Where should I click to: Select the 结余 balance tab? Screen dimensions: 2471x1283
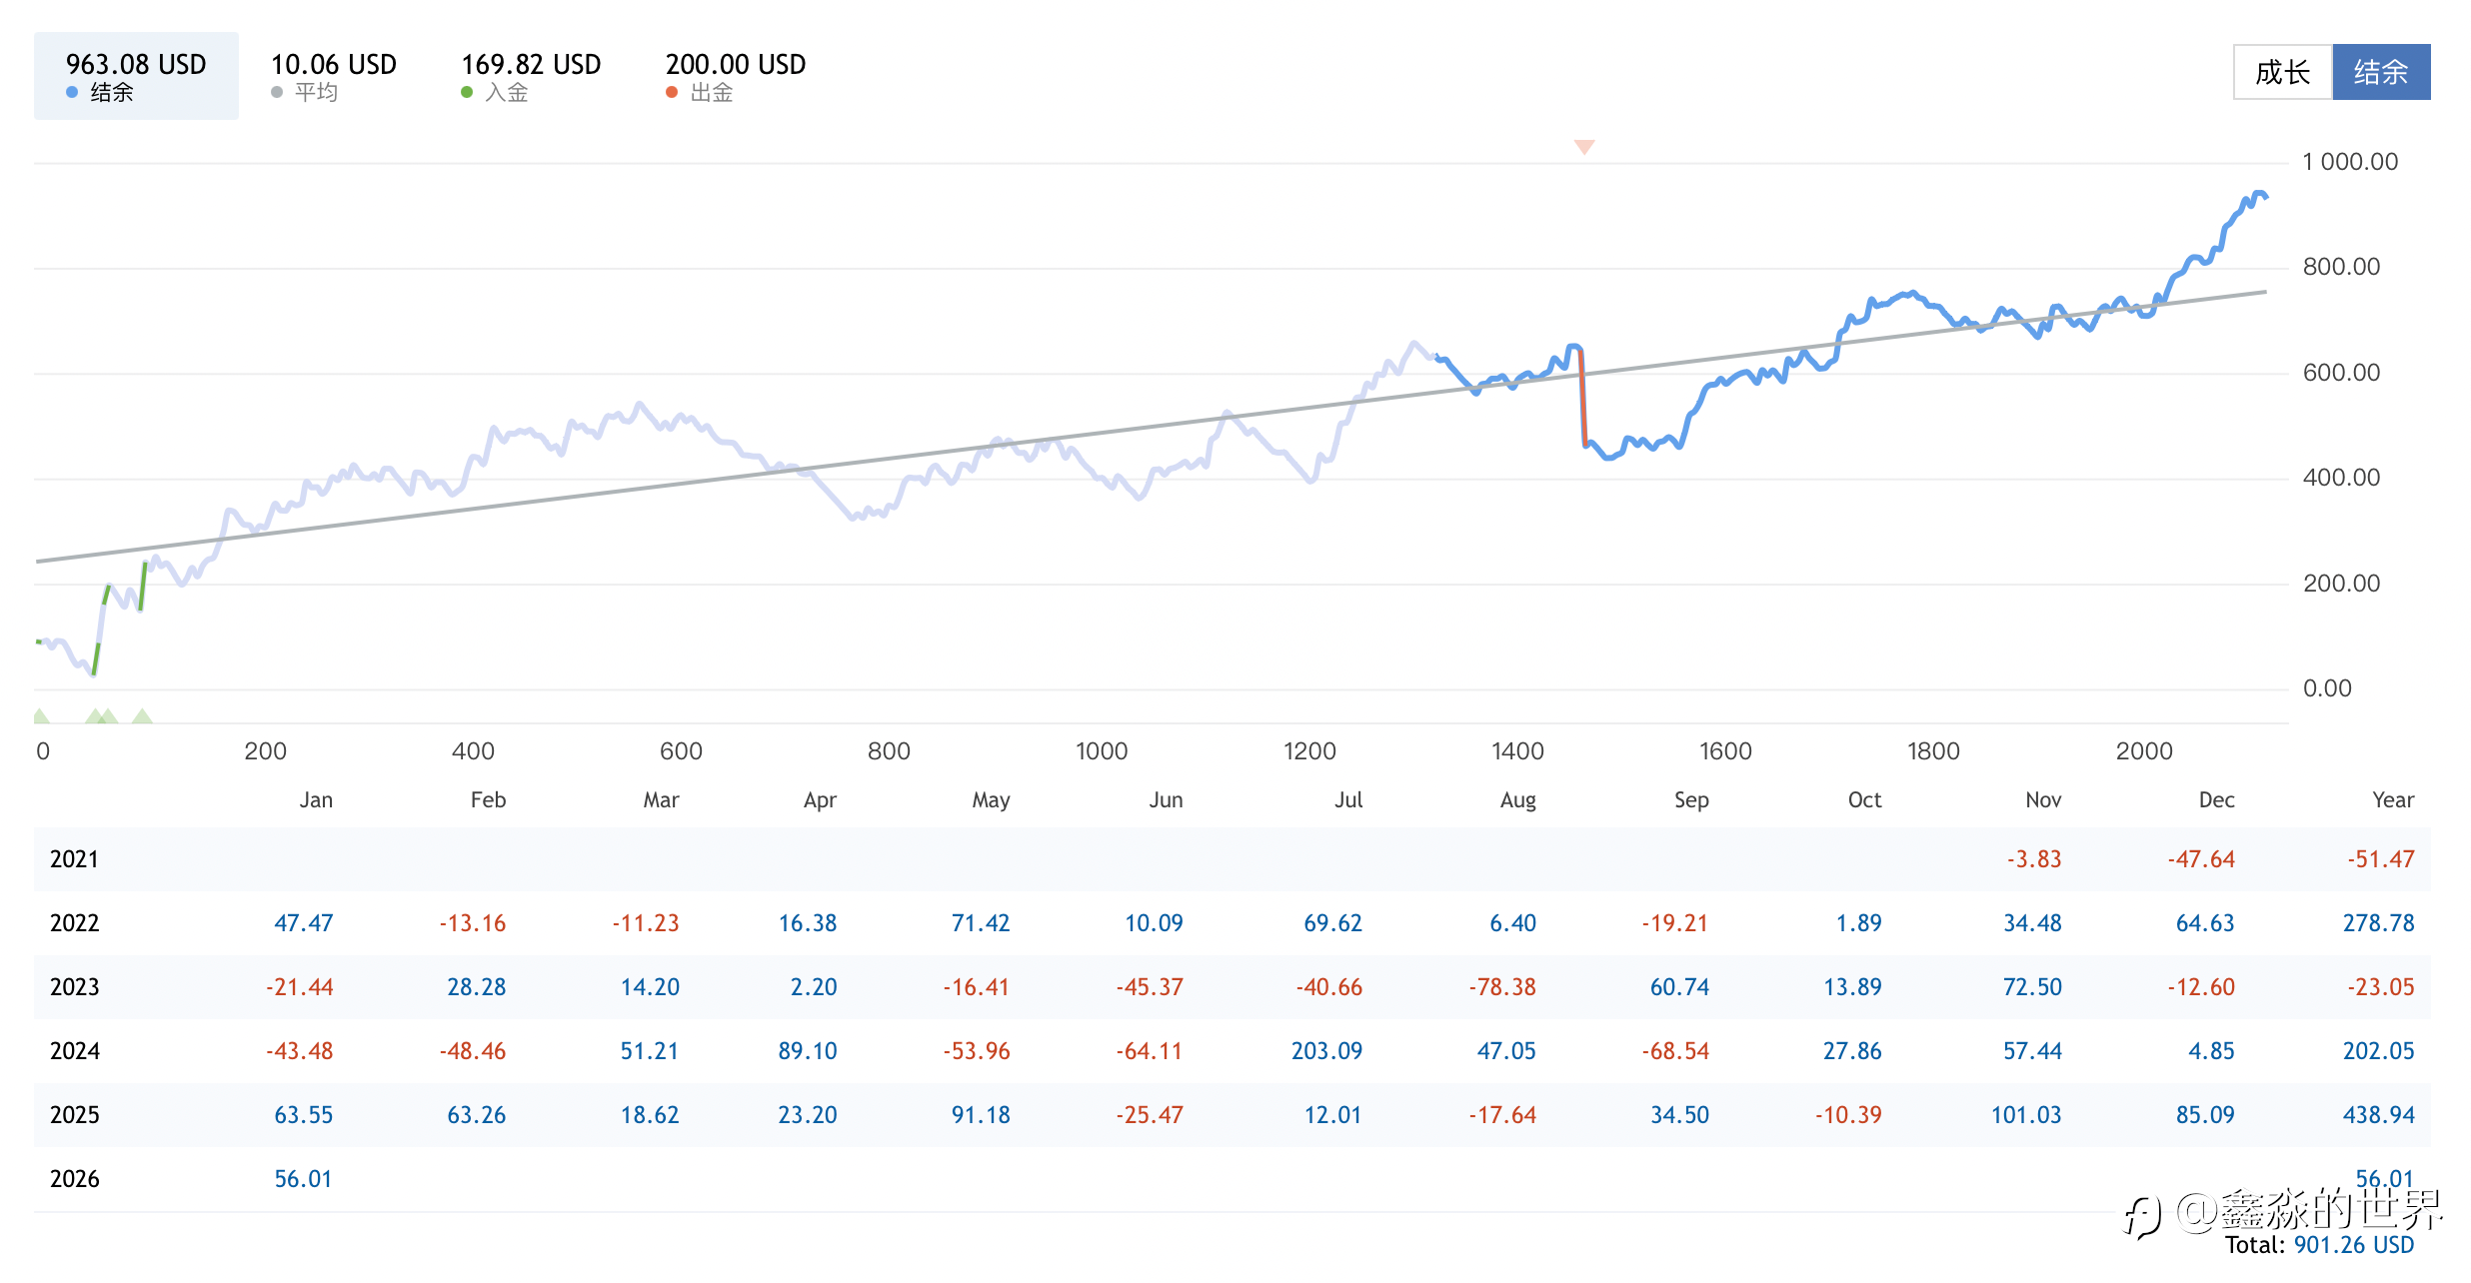[x=2381, y=72]
